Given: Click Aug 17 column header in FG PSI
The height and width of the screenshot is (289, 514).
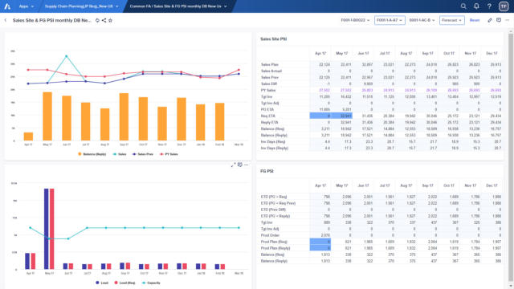Looking at the screenshot, I should [406, 185].
